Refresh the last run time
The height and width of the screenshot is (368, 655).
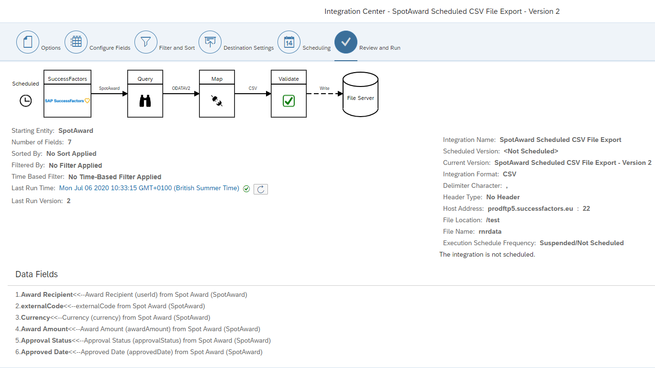pyautogui.click(x=261, y=189)
